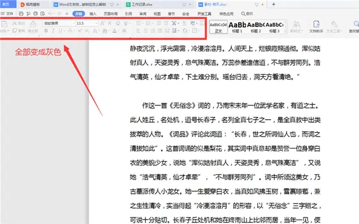359x224 pixels.
Task: Toggle Italic formatting (I)
Action: (53, 31)
